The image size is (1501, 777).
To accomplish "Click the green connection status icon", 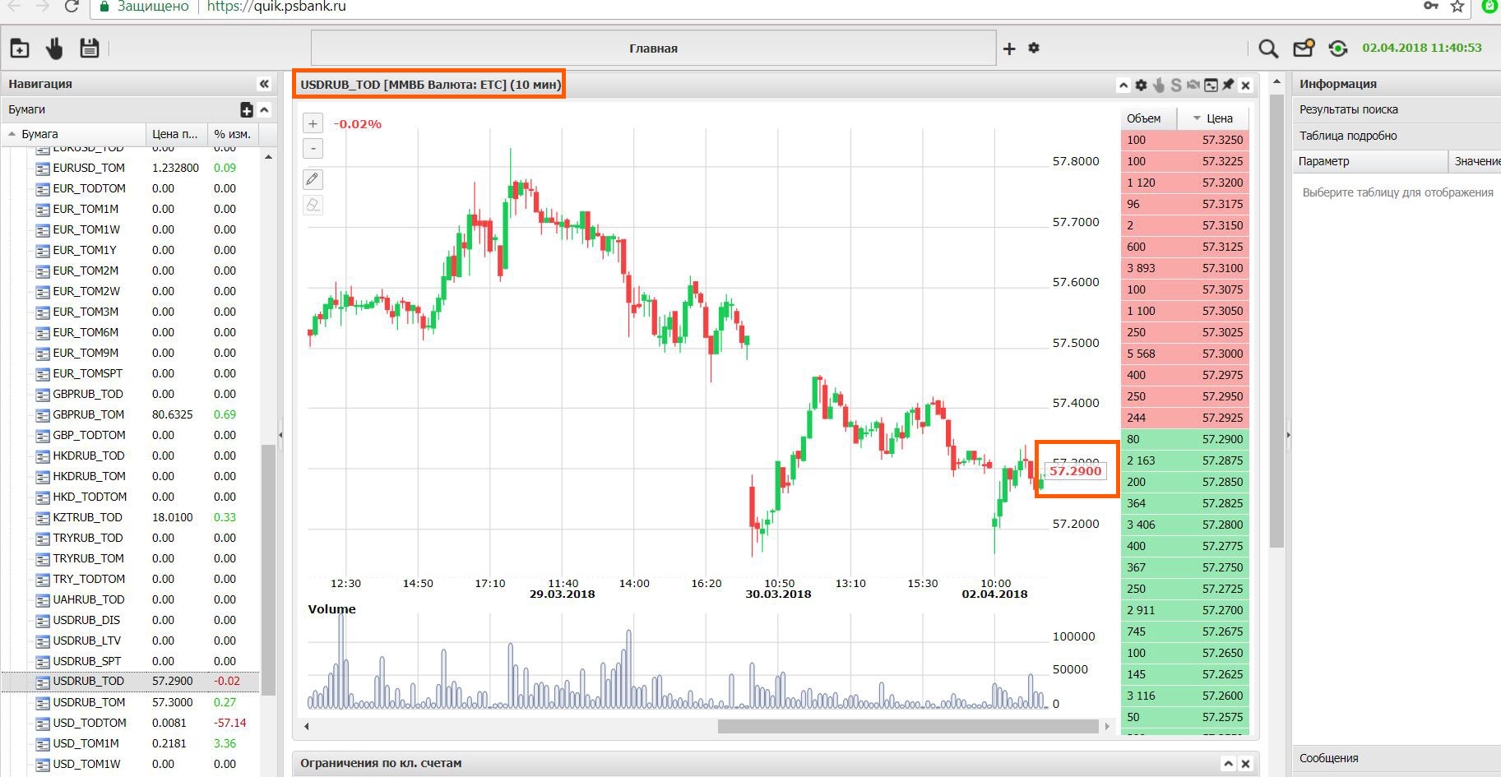I will tap(1338, 49).
